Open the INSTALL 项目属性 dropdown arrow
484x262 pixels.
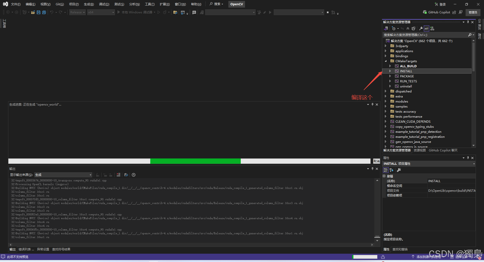click(x=474, y=164)
